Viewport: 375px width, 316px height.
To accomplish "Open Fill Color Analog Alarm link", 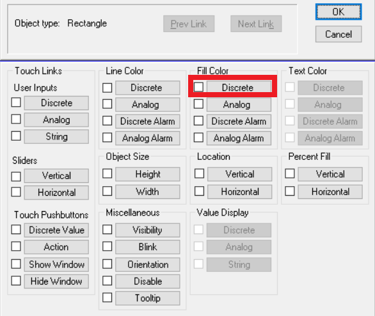I will pos(239,138).
